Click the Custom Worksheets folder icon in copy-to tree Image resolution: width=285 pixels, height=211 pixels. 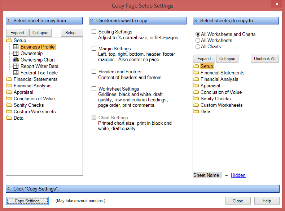point(196,105)
